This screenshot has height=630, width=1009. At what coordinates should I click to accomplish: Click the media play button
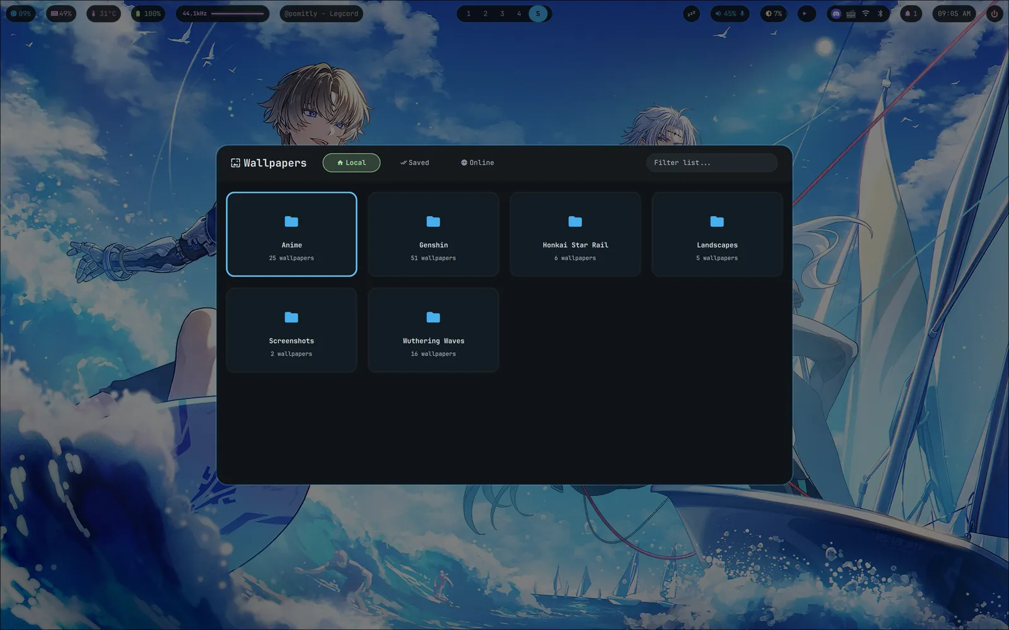806,13
